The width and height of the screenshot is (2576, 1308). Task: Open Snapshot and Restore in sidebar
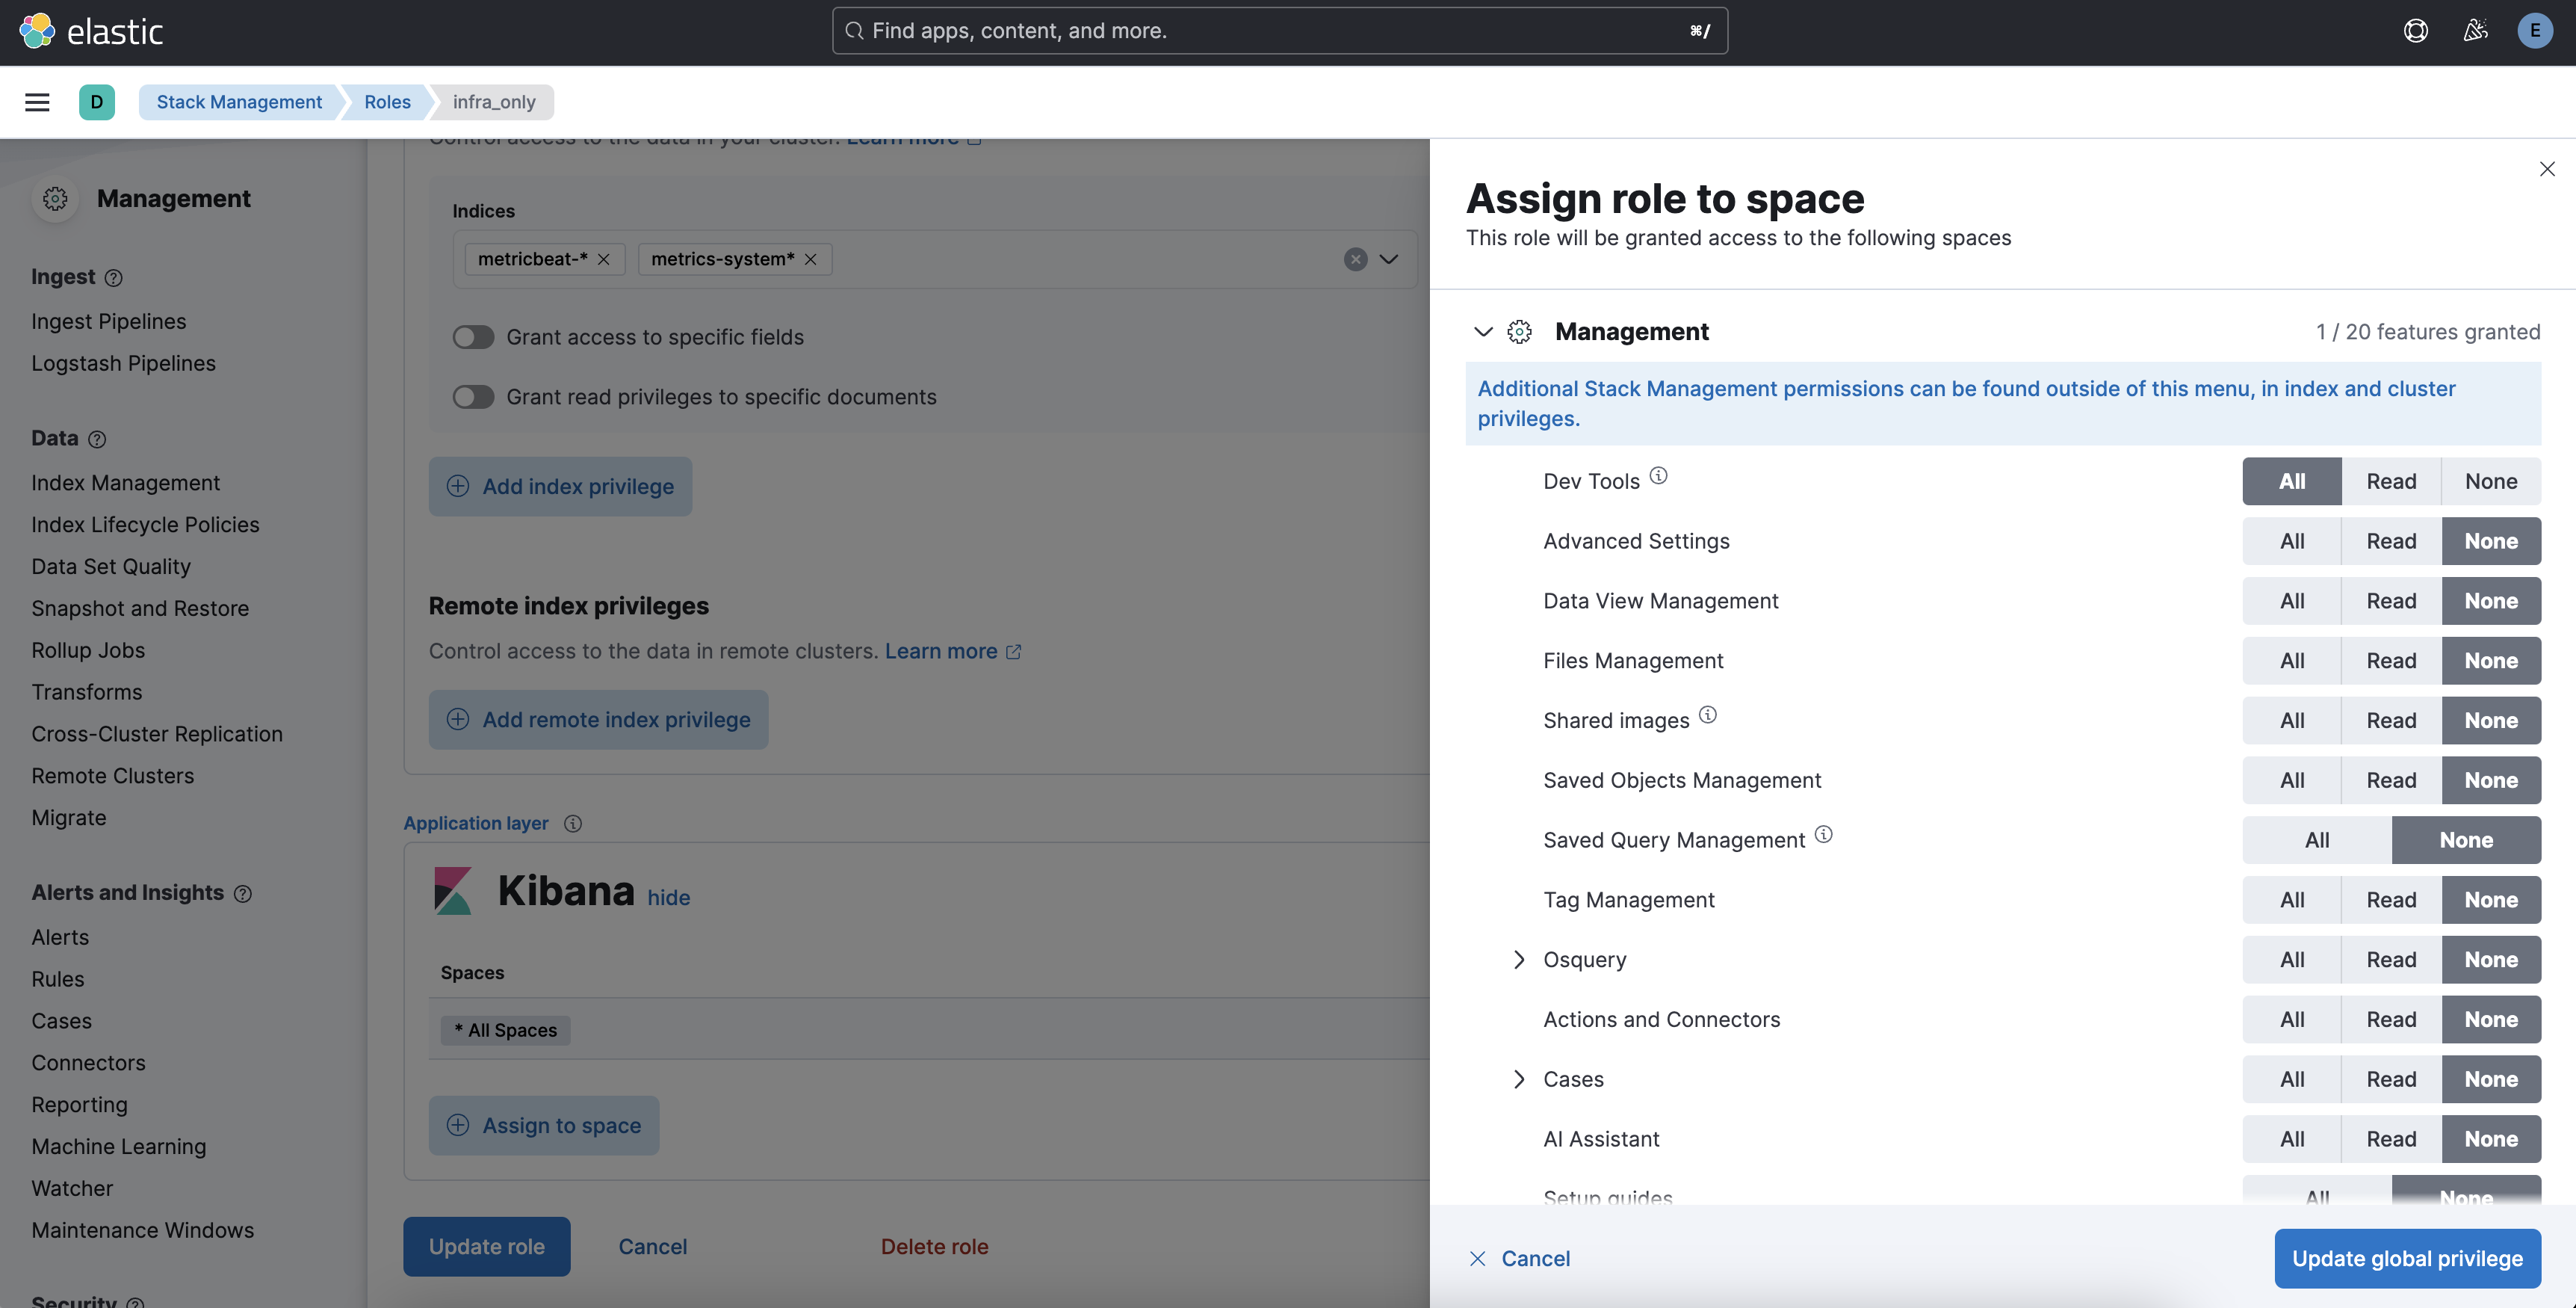[140, 609]
